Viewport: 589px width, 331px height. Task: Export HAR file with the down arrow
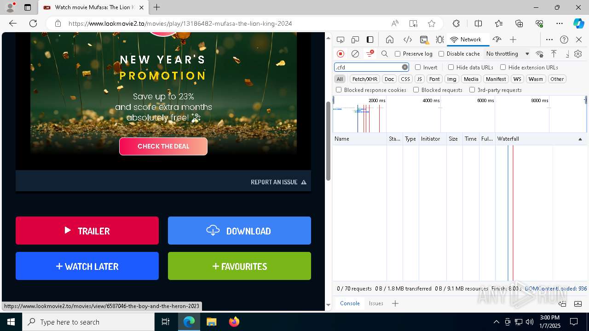point(567,54)
